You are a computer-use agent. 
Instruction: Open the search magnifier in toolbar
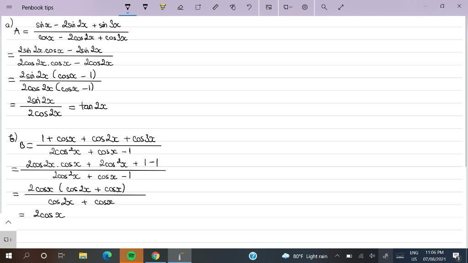(x=324, y=7)
